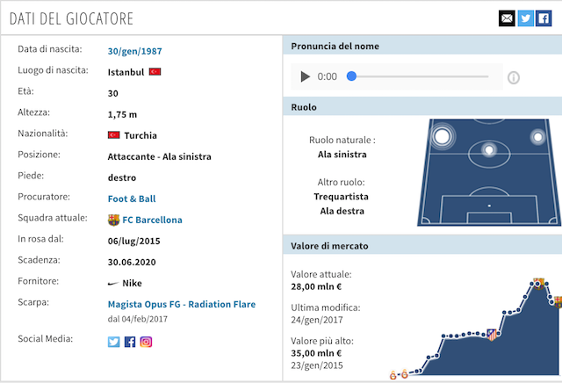Click the Nike supplier name text
Image resolution: width=562 pixels, height=383 pixels.
133,284
